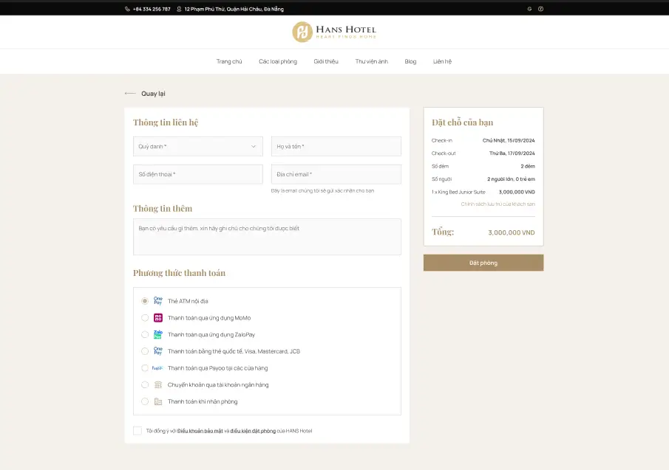
Task: Go to Thư viện ảnh page
Action: coord(371,61)
